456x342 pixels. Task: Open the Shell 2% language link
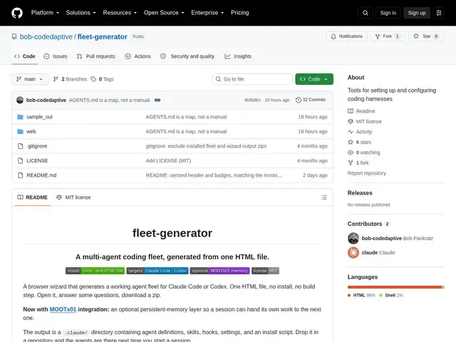click(391, 295)
